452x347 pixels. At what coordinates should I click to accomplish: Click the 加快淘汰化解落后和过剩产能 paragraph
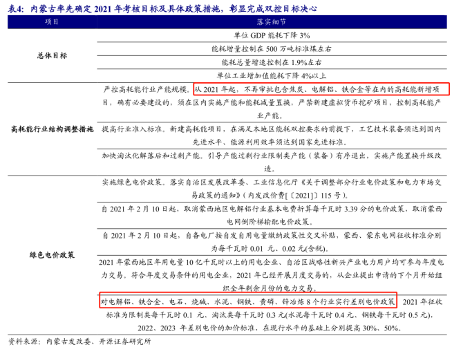[x=272, y=162]
